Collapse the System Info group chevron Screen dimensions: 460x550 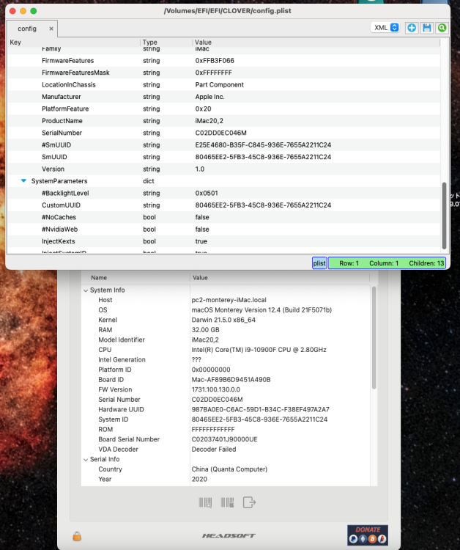[86, 290]
